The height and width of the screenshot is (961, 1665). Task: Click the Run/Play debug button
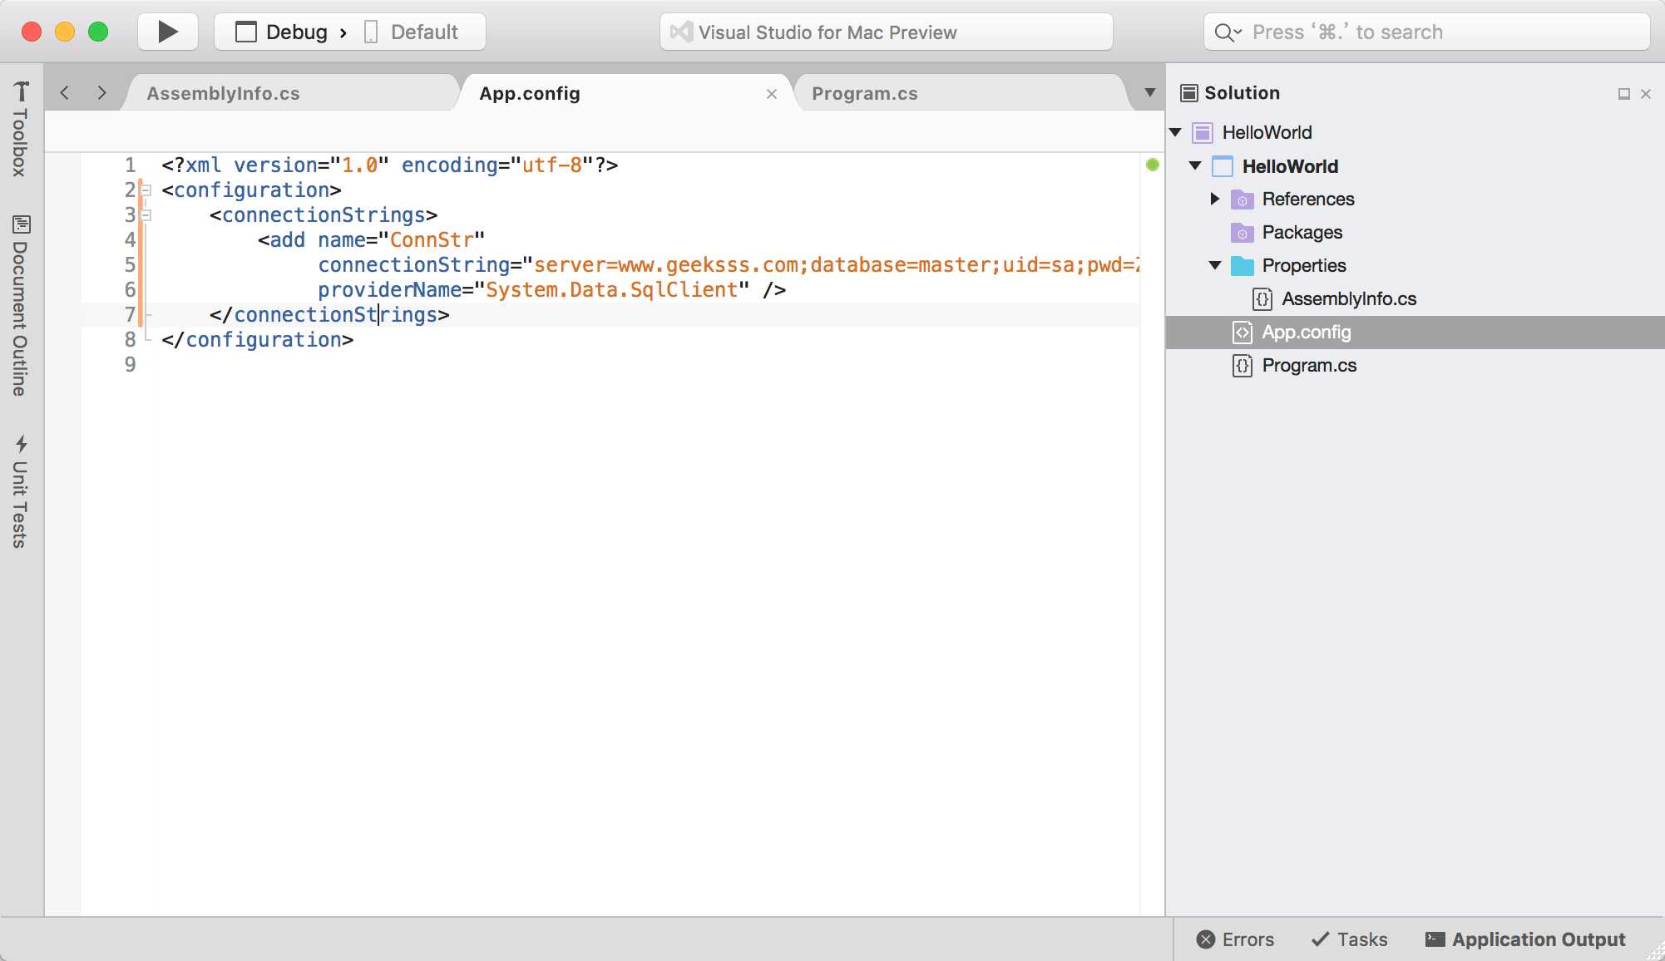point(166,31)
